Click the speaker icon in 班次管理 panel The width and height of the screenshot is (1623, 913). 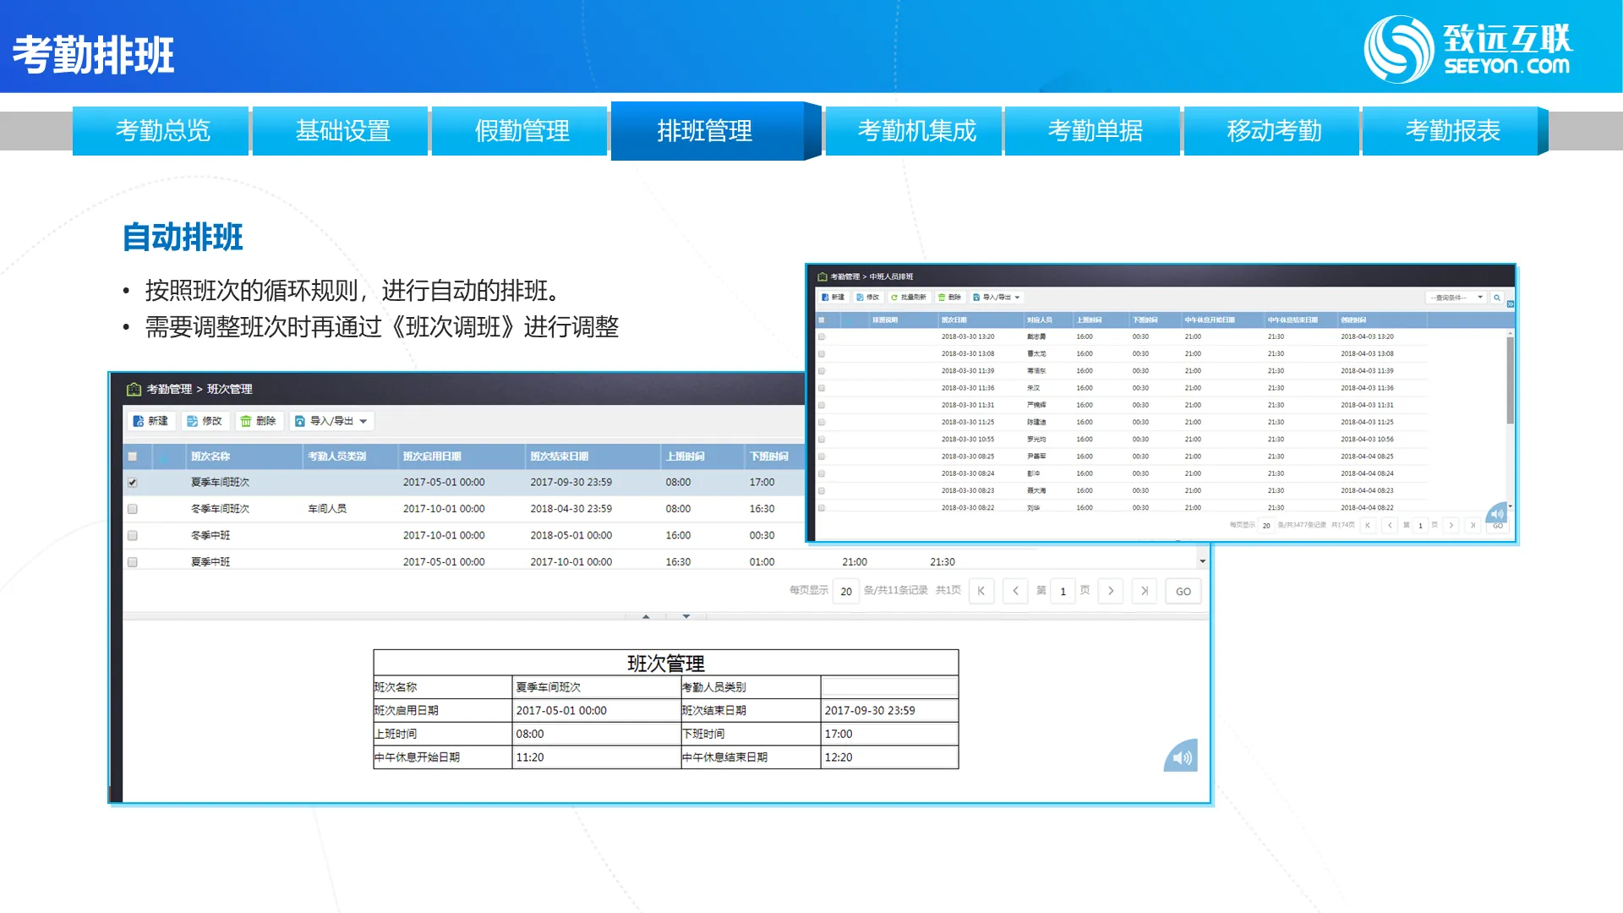click(1181, 757)
